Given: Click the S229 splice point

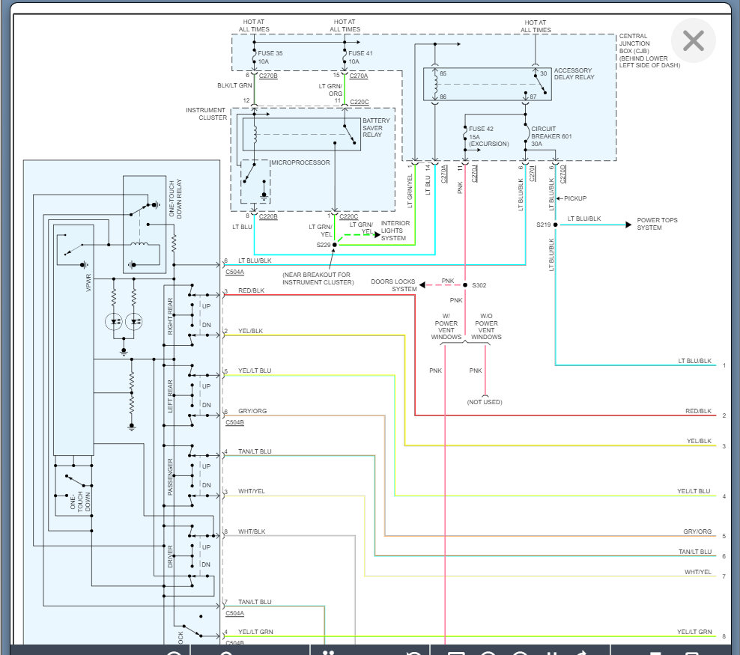Looking at the screenshot, I should 334,244.
